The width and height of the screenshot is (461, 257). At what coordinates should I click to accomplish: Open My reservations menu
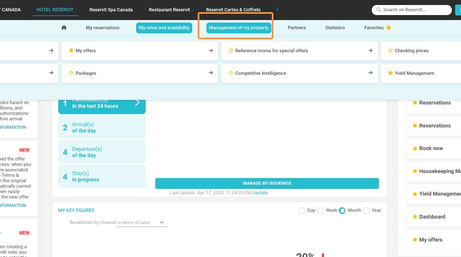[103, 28]
